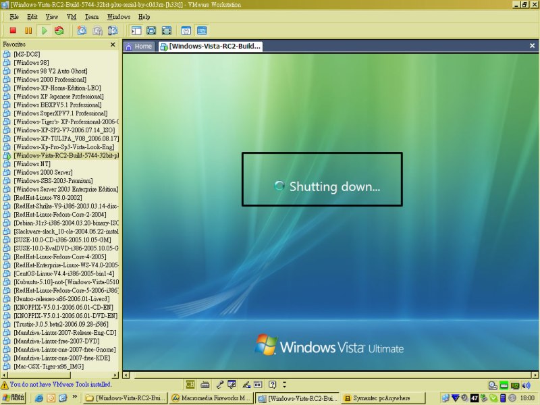
Task: Click the Favorites horizontal scrollbar thumb
Action: click(39, 375)
